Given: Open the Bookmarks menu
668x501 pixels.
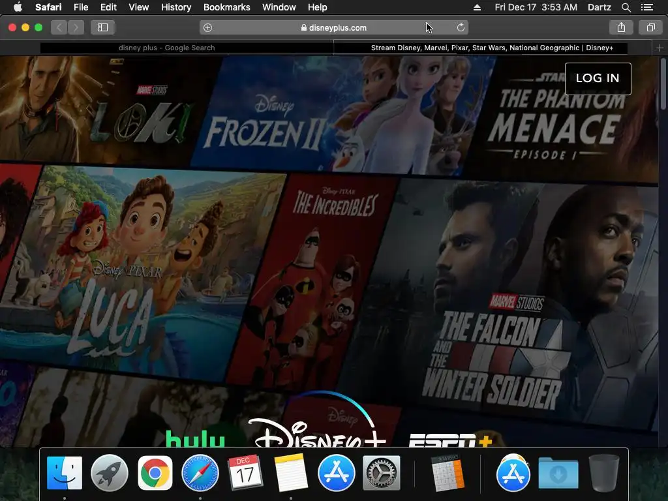Looking at the screenshot, I should [226, 7].
